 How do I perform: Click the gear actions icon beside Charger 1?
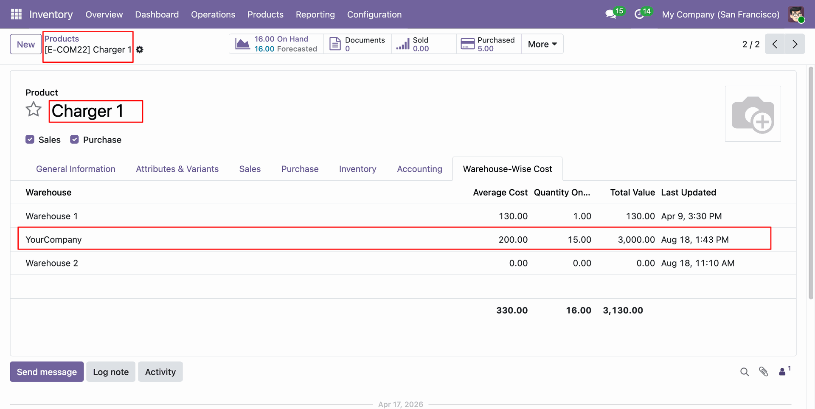pyautogui.click(x=140, y=50)
